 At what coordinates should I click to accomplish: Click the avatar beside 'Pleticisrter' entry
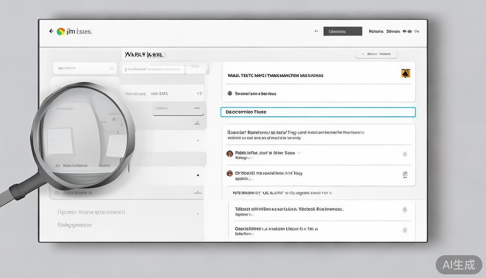[230, 154]
